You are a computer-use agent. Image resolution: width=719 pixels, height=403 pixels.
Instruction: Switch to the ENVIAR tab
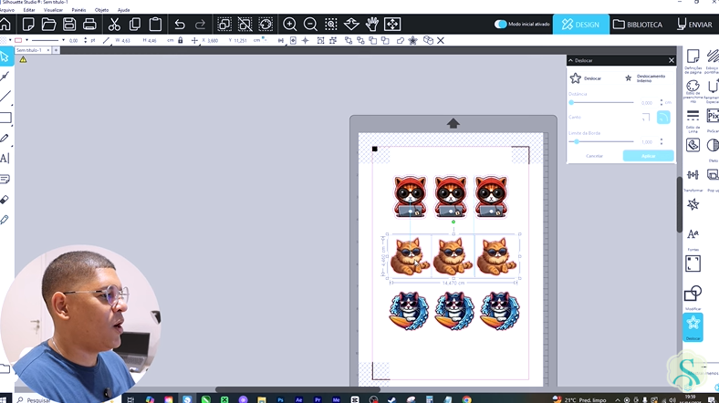pyautogui.click(x=695, y=25)
